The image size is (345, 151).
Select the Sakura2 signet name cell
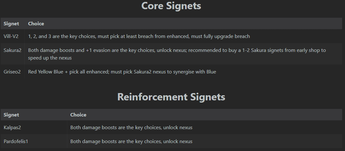point(12,50)
